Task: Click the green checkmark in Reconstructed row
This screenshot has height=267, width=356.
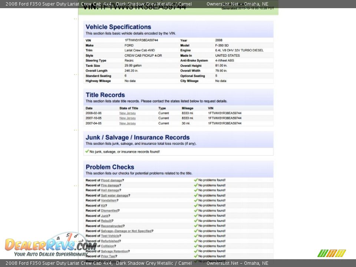Action: (x=196, y=226)
